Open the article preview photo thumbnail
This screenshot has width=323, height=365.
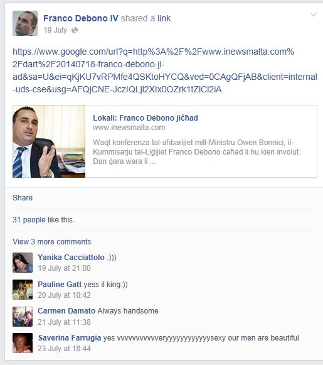coord(49,141)
